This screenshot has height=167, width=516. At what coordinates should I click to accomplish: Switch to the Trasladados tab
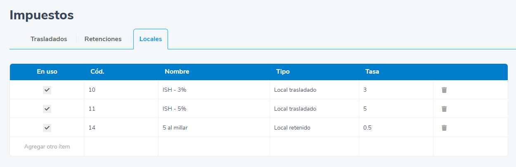pos(49,39)
